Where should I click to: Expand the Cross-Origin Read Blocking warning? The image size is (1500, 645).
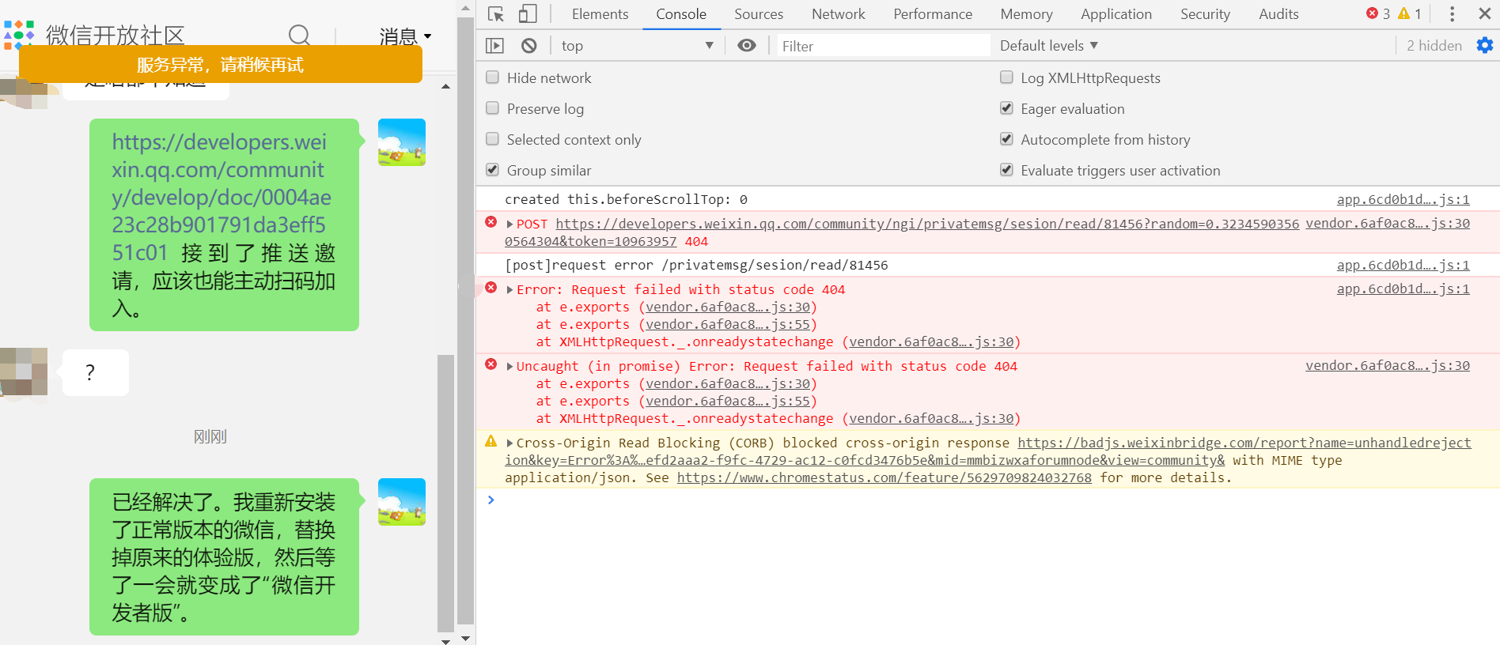click(x=510, y=443)
